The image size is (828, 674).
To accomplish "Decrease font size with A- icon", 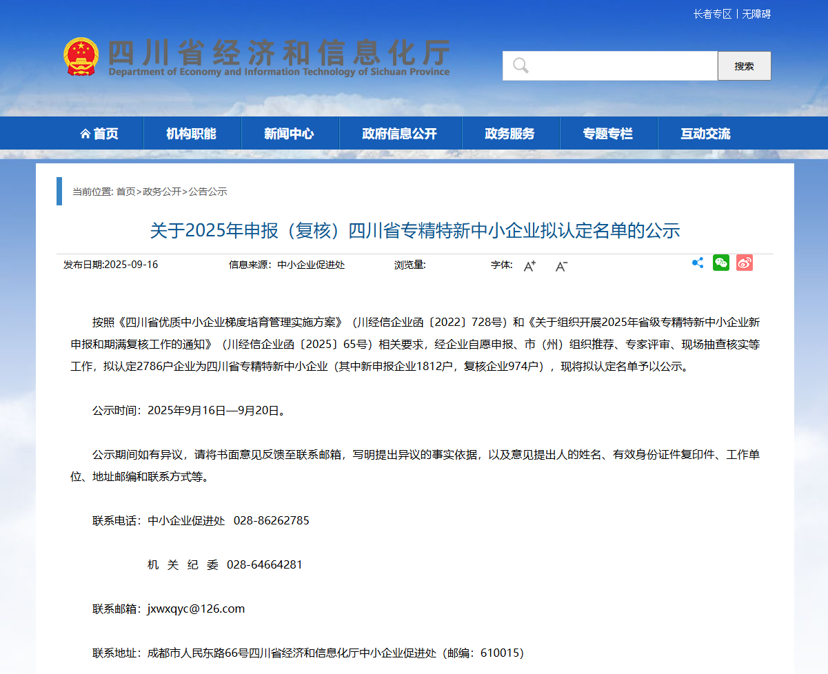I will click(561, 266).
